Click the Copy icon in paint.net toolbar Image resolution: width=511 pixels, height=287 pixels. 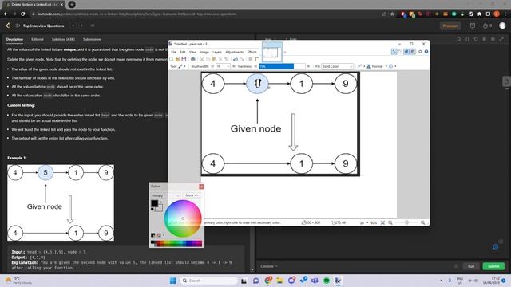(208, 59)
